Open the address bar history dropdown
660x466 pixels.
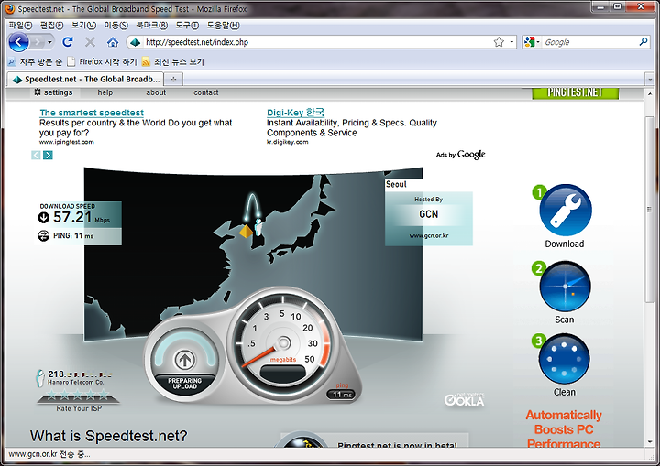coord(511,42)
